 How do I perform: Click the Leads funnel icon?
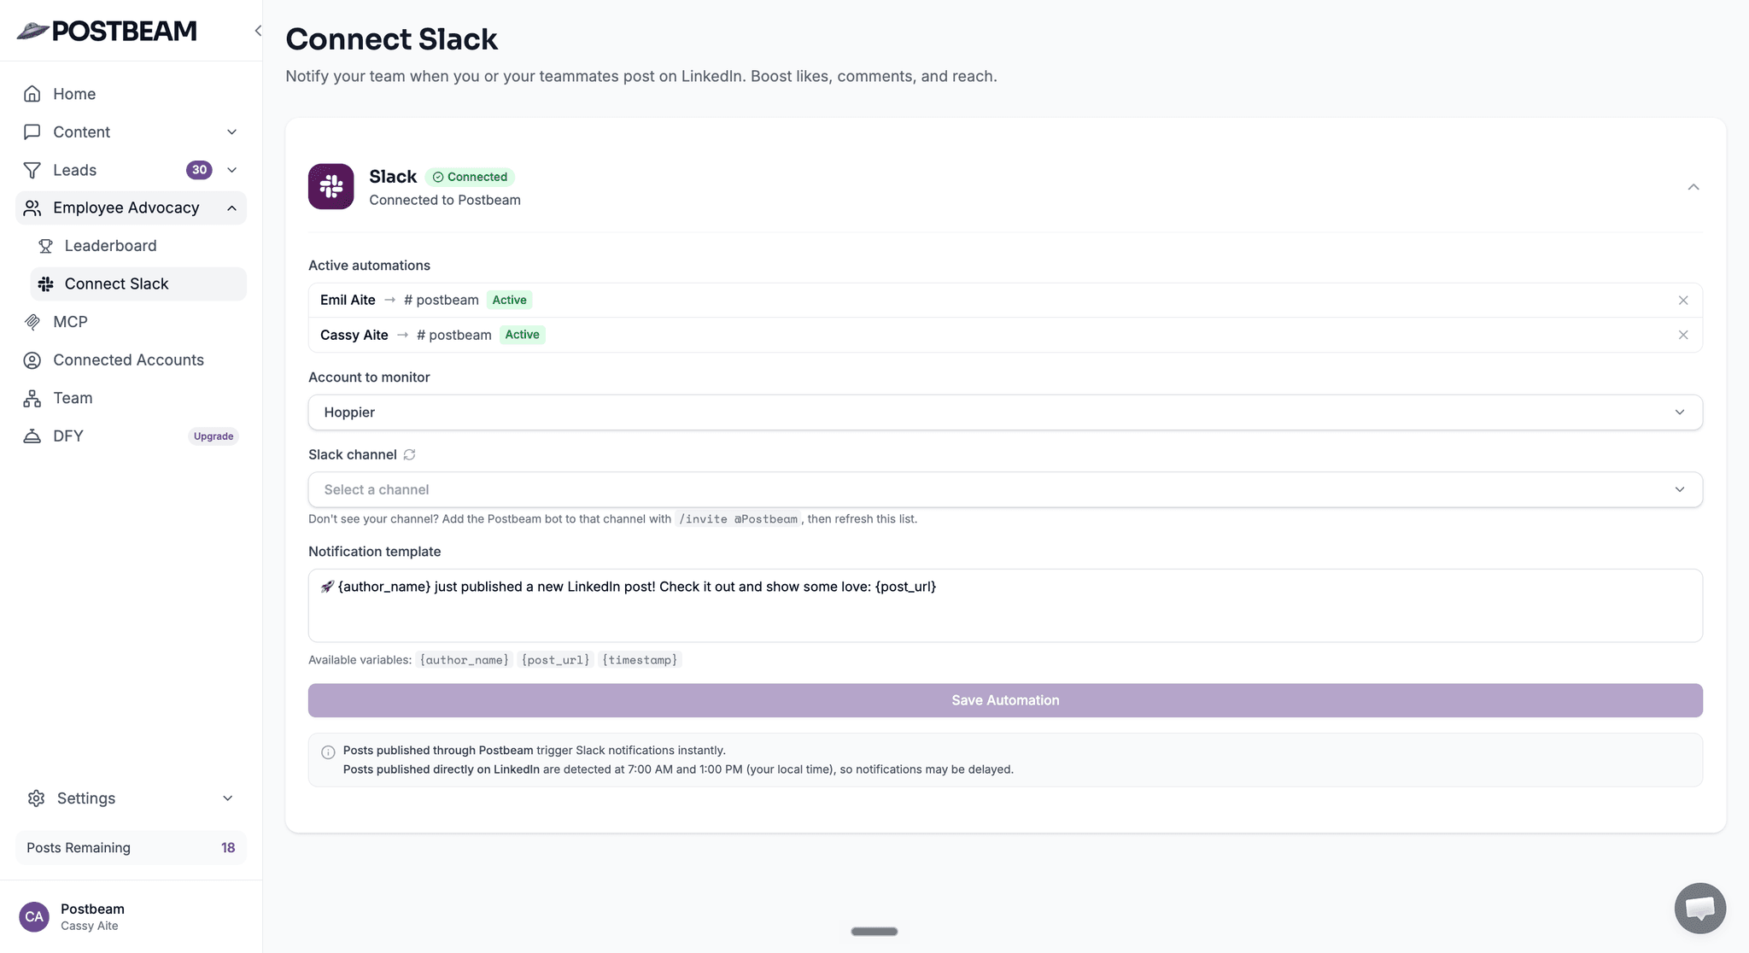[32, 170]
